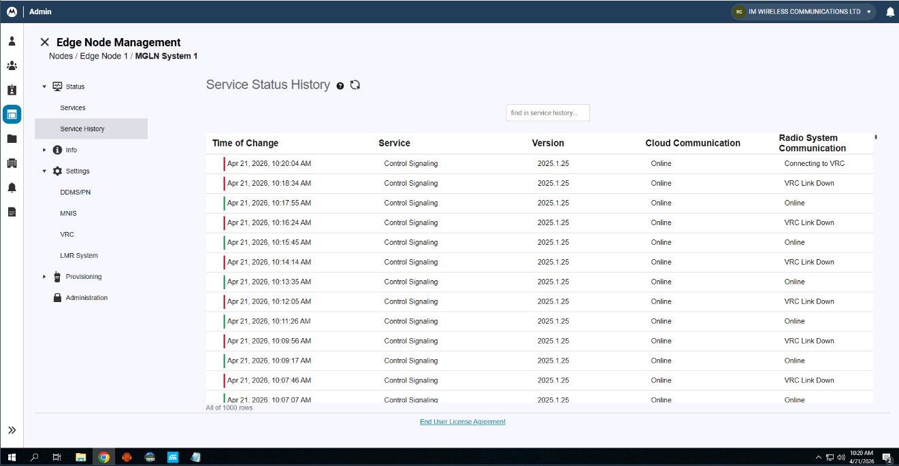Expand the Info tree section arrow
899x466 pixels.
tap(44, 150)
